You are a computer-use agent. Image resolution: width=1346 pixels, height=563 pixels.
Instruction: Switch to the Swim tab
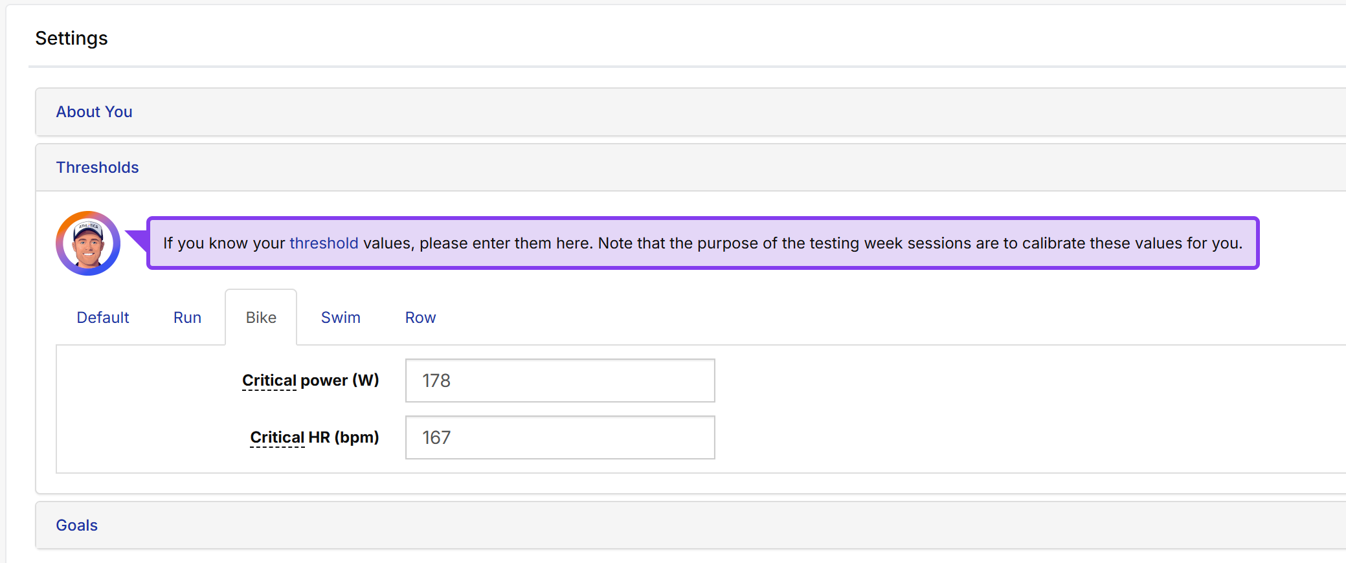[341, 318]
